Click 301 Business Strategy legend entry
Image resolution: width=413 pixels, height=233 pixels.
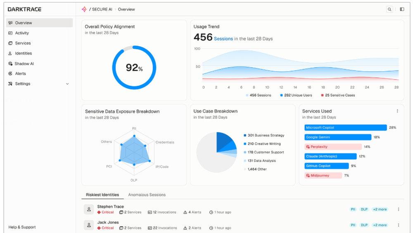(264, 135)
